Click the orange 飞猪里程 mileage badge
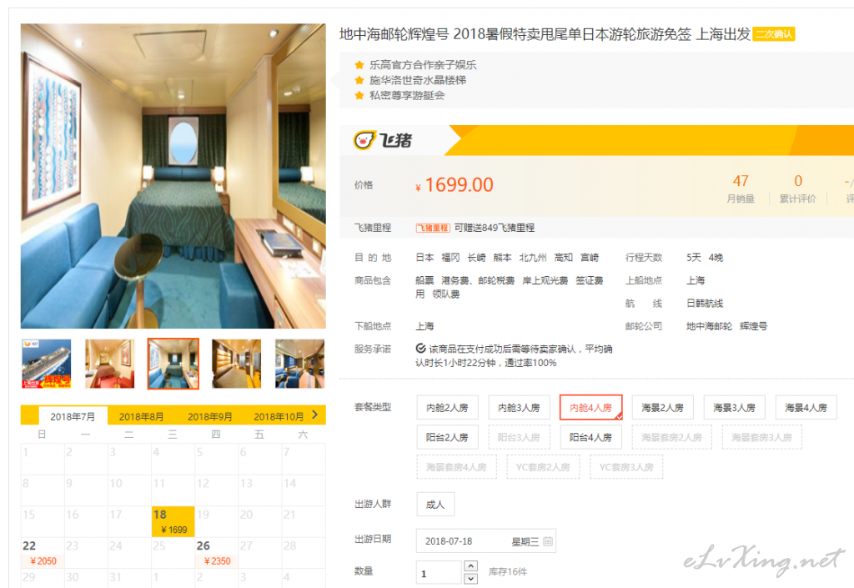 tap(433, 228)
